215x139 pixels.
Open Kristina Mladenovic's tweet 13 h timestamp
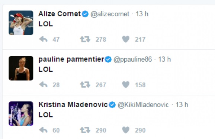coord(182,105)
